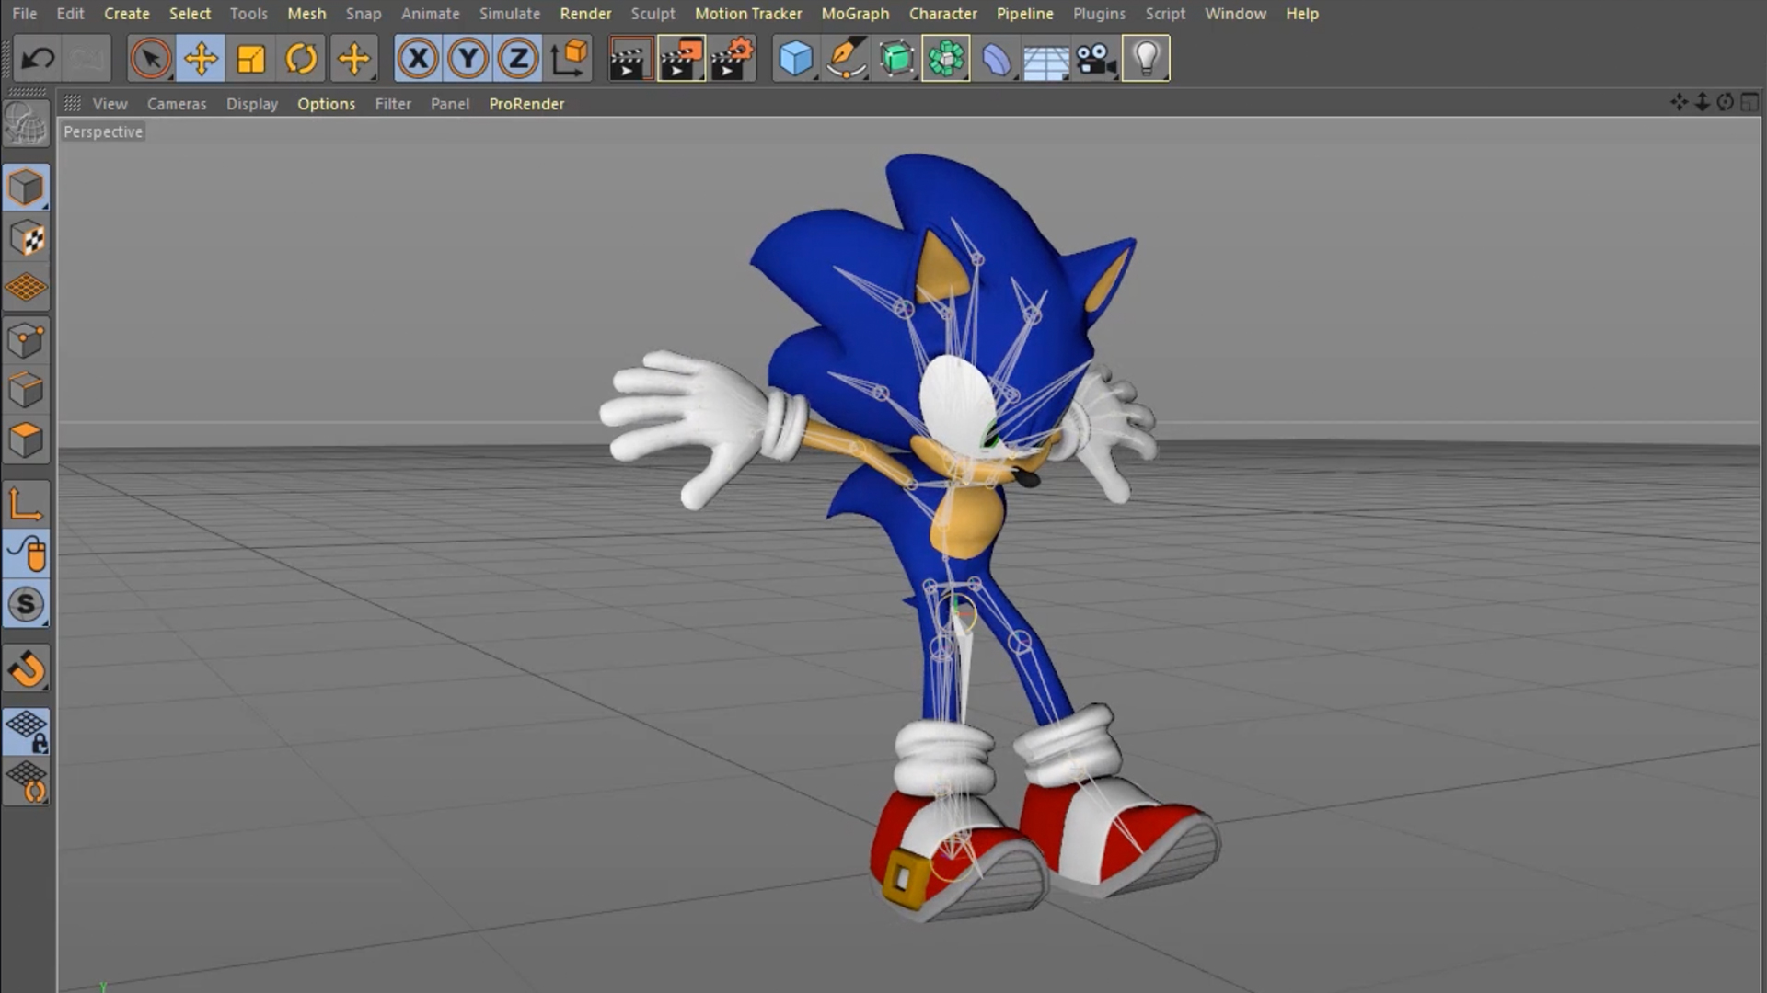The height and width of the screenshot is (993, 1767).
Task: Toggle the Z axis lock
Action: (518, 60)
